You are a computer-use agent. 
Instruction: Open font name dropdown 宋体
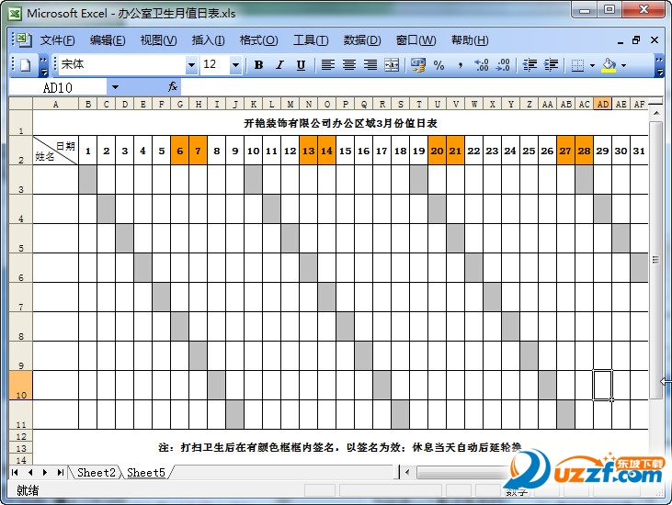pyautogui.click(x=191, y=65)
